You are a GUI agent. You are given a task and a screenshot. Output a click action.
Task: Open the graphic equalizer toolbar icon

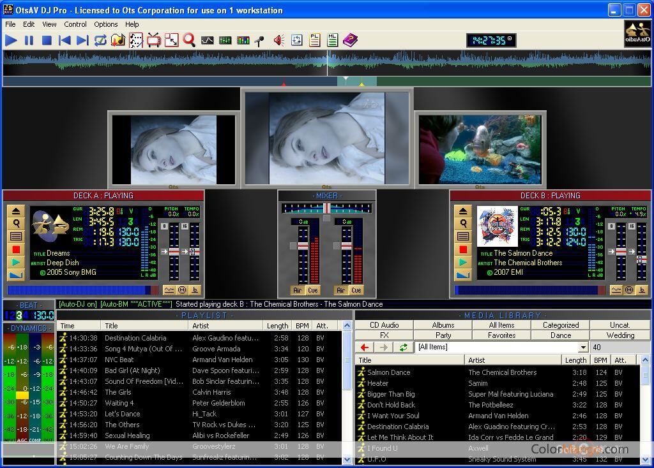coord(224,40)
